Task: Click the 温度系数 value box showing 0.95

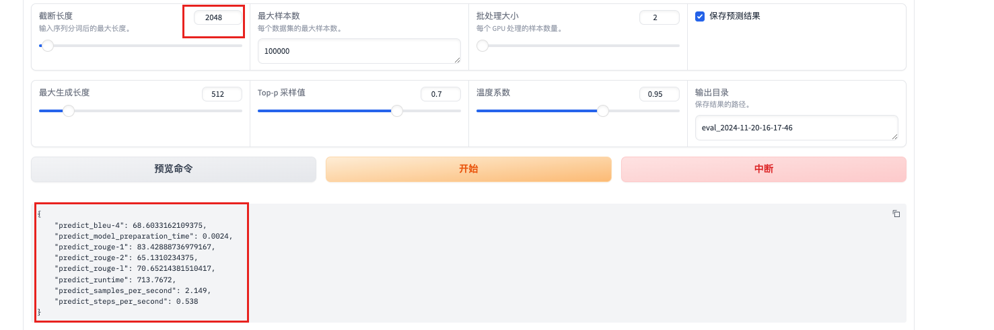Action: [x=659, y=94]
